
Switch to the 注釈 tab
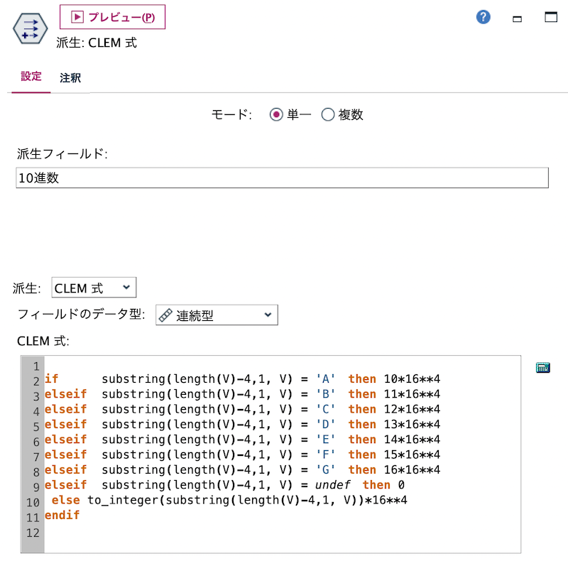(69, 76)
